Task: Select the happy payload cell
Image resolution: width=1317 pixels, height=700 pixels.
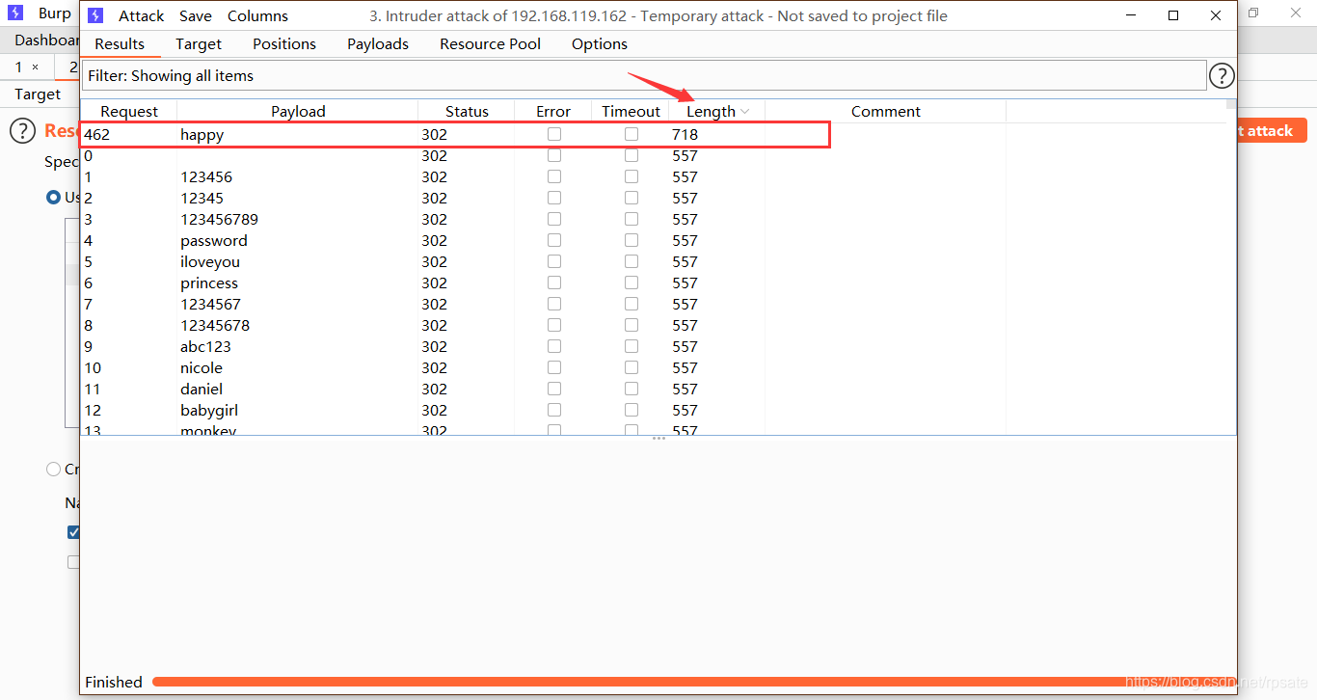Action: tap(202, 135)
